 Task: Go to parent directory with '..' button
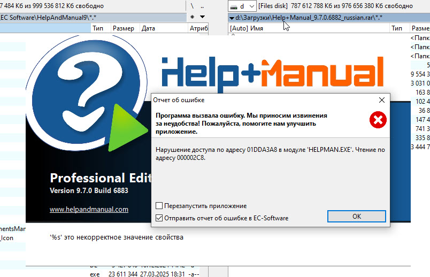pos(202,6)
